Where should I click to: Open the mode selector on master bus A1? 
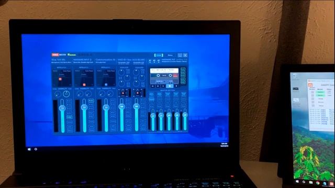pyautogui.click(x=151, y=94)
